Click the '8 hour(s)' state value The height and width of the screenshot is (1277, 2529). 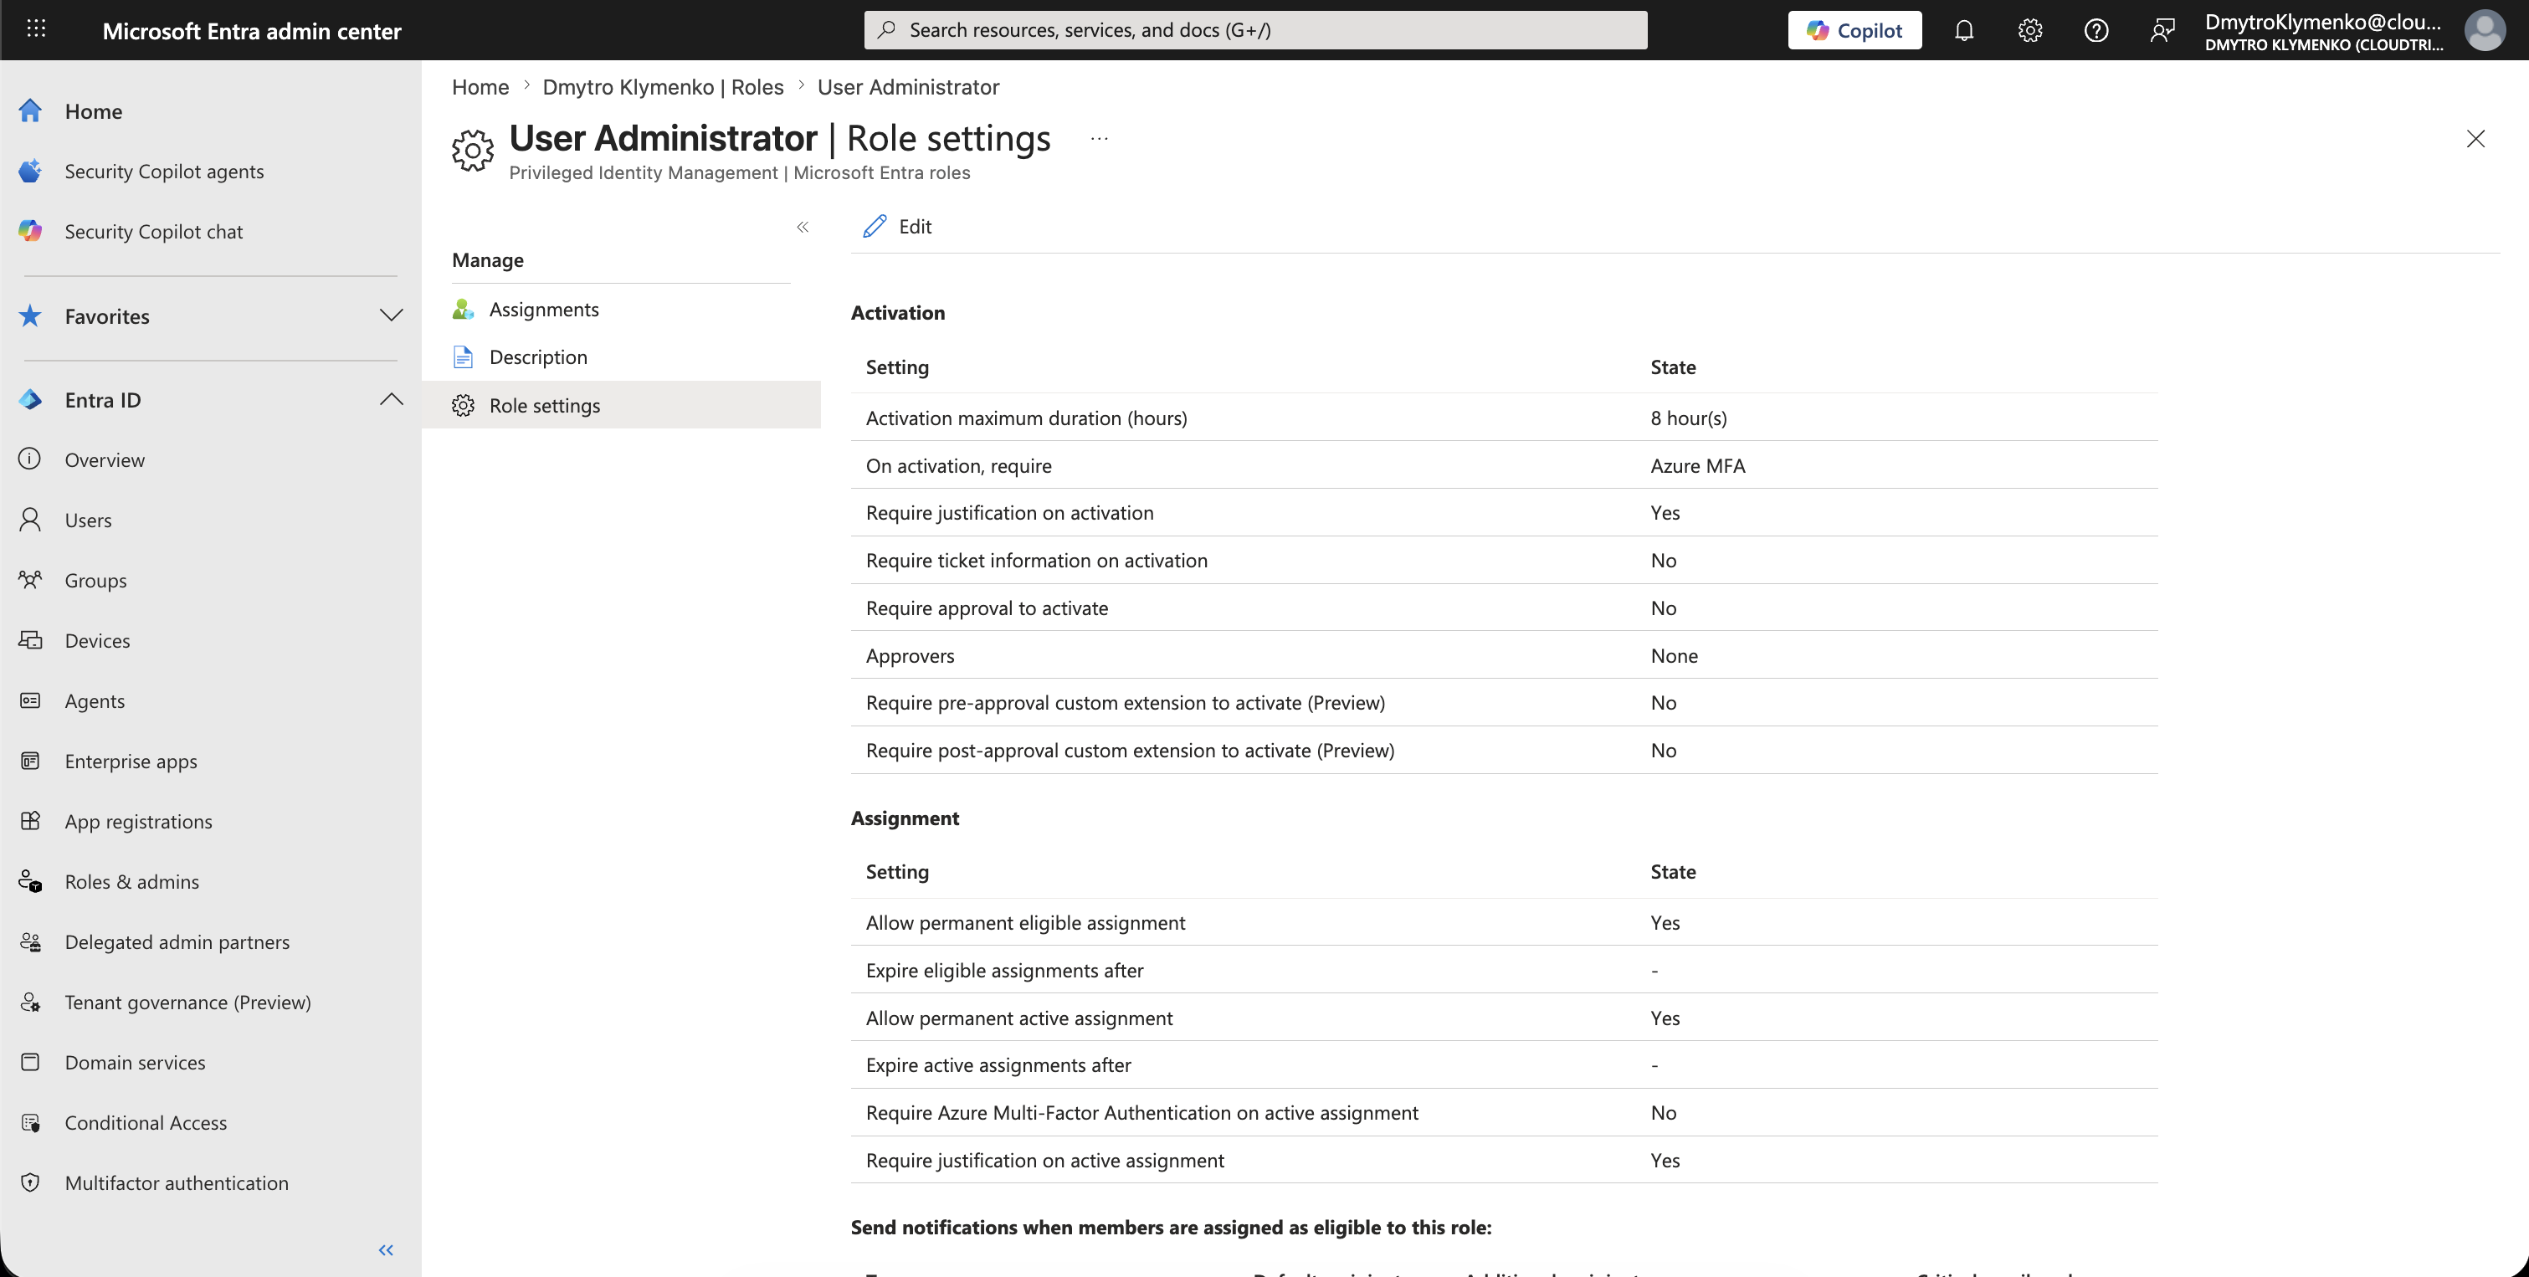click(1689, 418)
